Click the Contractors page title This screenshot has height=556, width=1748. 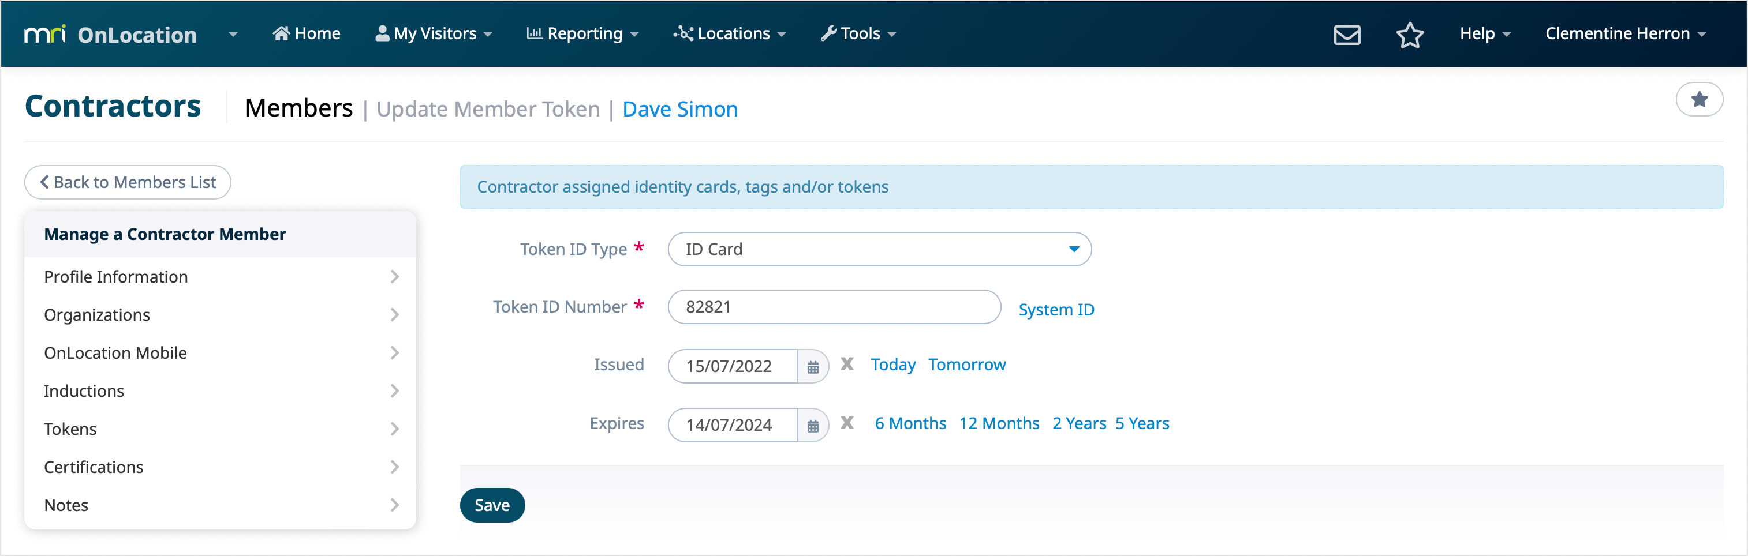(x=113, y=107)
